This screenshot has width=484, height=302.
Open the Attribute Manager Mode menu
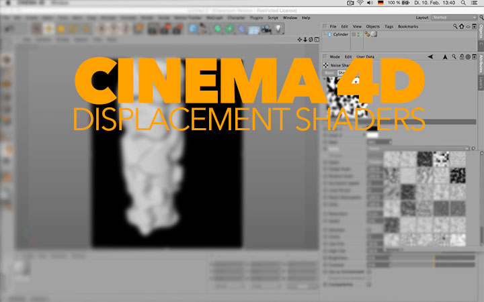335,56
